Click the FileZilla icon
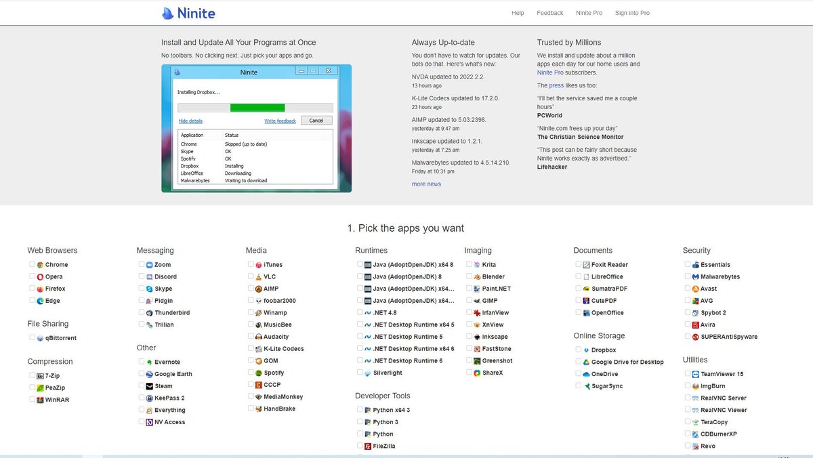 click(368, 446)
